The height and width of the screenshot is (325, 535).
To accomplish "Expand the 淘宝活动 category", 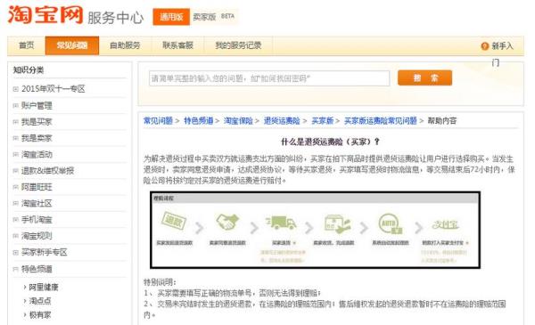I will [x=15, y=154].
